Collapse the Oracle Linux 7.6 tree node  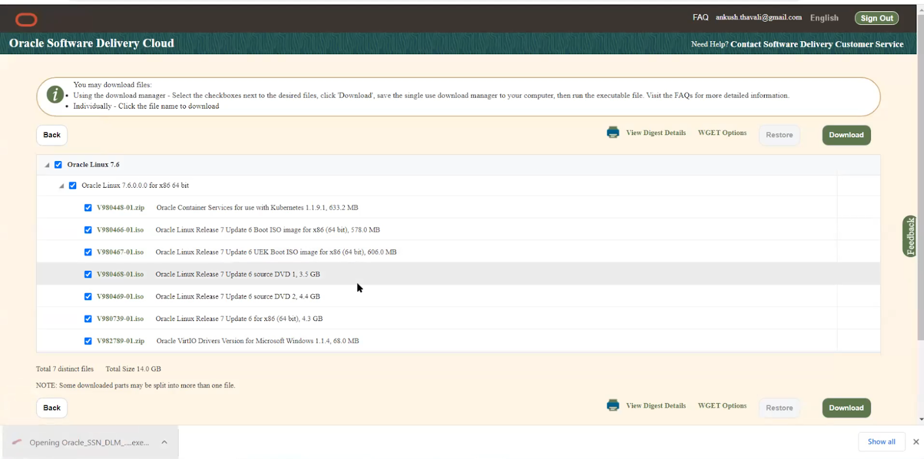tap(47, 165)
